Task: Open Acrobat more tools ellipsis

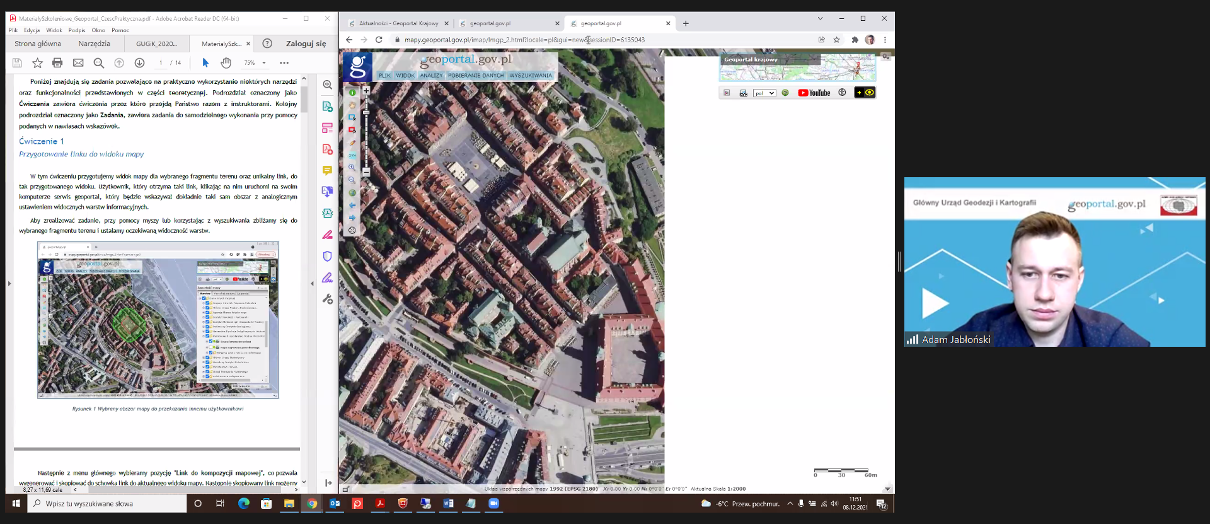Action: click(284, 62)
